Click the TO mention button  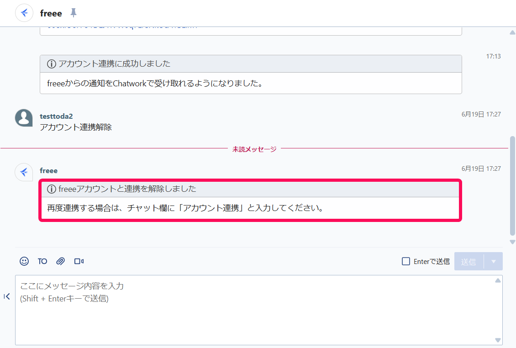[x=42, y=261]
